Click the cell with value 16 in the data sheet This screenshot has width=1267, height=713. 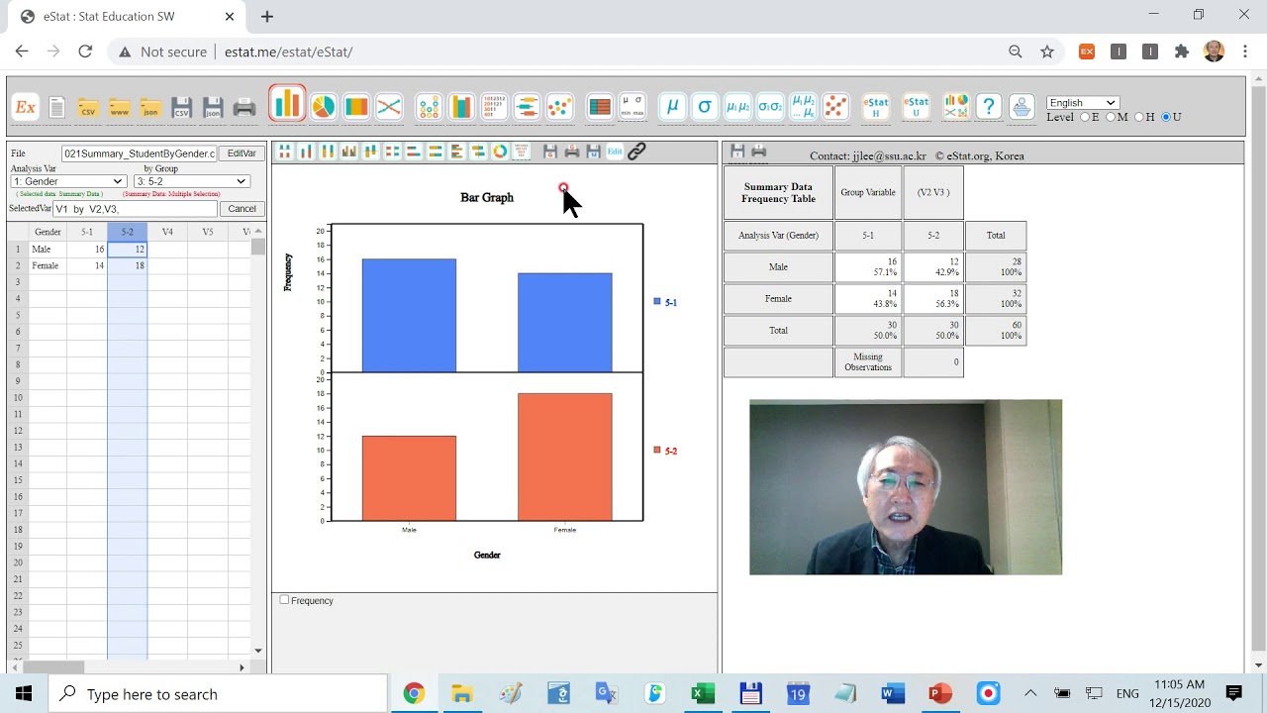point(87,250)
